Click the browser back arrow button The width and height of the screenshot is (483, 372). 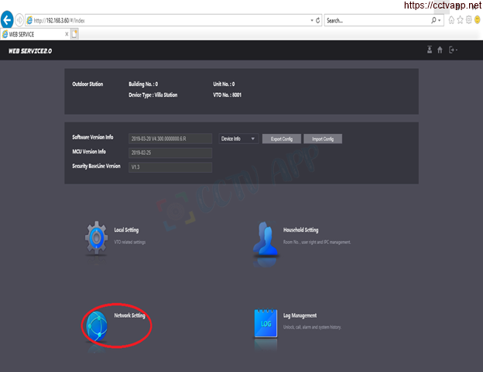pos(8,19)
